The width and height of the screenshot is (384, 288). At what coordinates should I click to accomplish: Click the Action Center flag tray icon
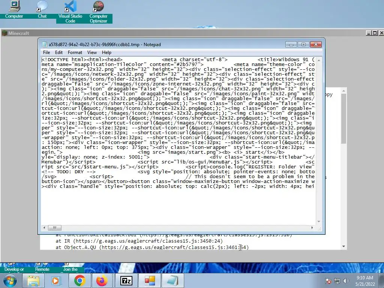click(328, 281)
